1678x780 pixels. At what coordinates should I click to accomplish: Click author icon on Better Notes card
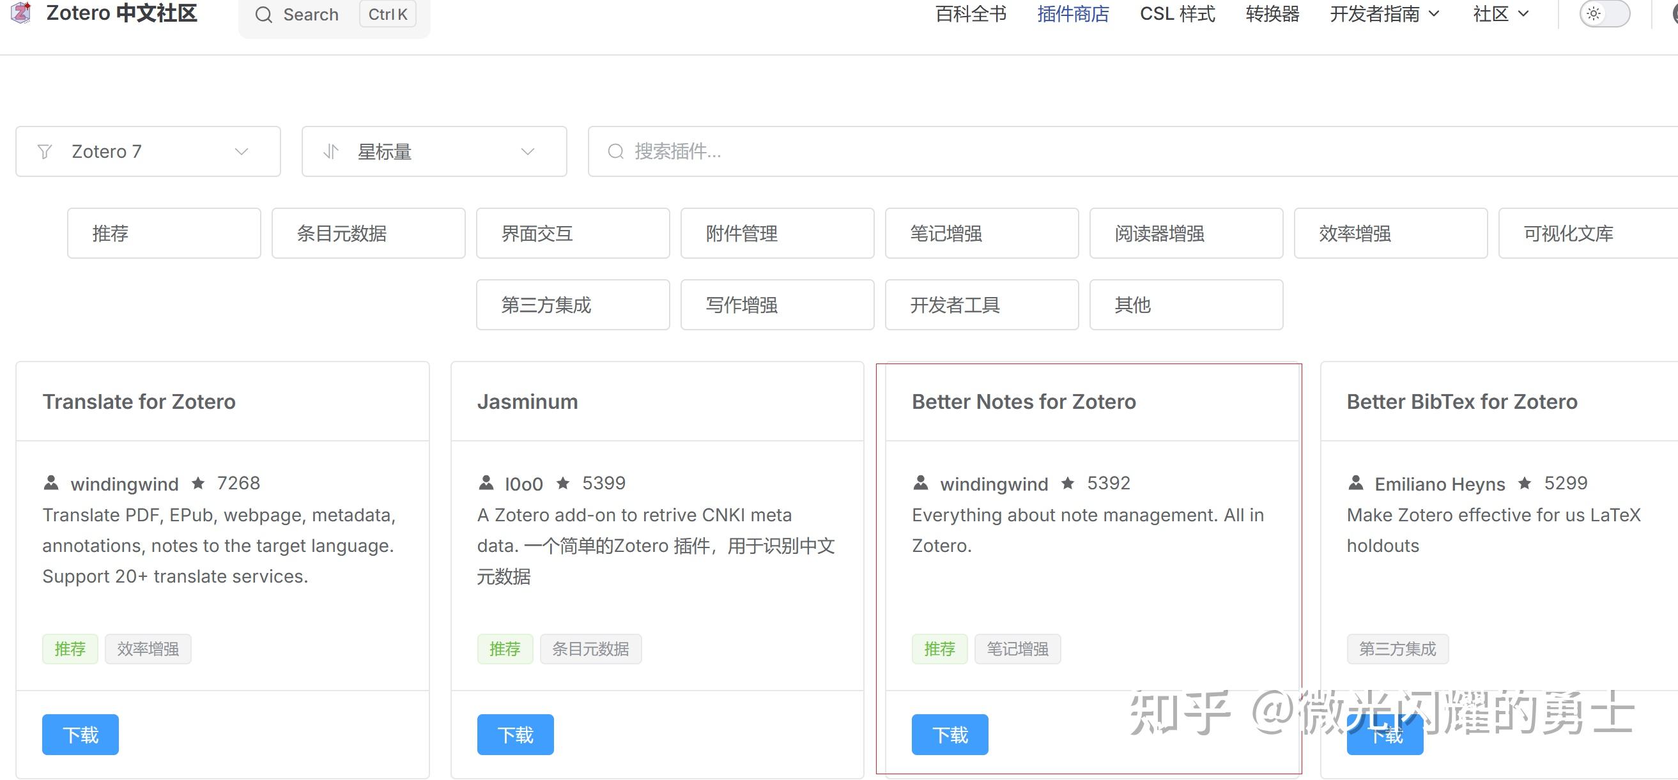(x=920, y=483)
